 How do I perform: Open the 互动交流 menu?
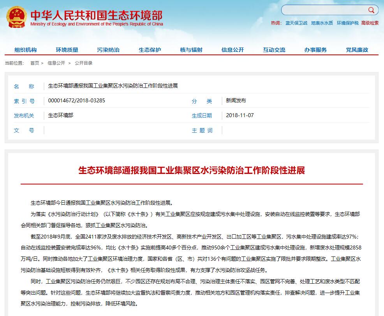point(274,50)
